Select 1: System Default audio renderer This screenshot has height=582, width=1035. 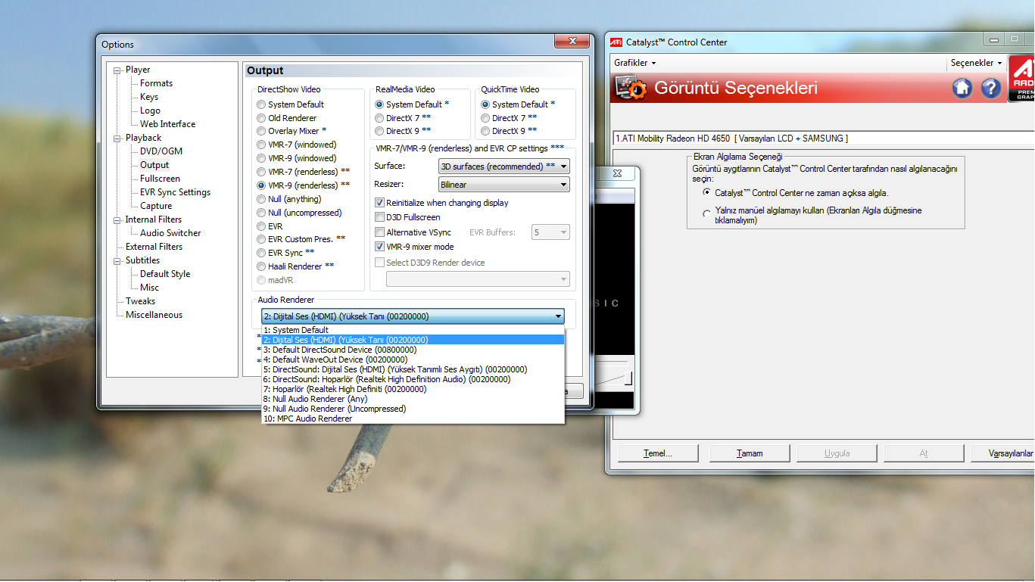point(413,330)
